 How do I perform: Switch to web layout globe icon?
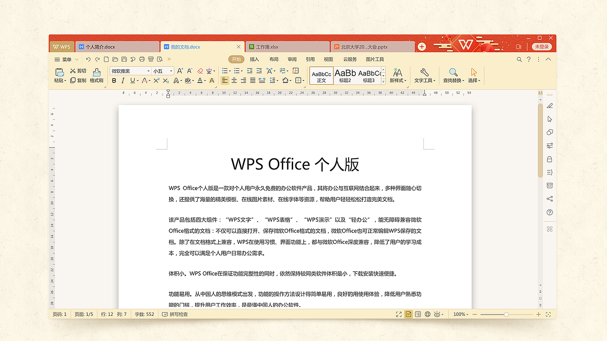(x=427, y=314)
